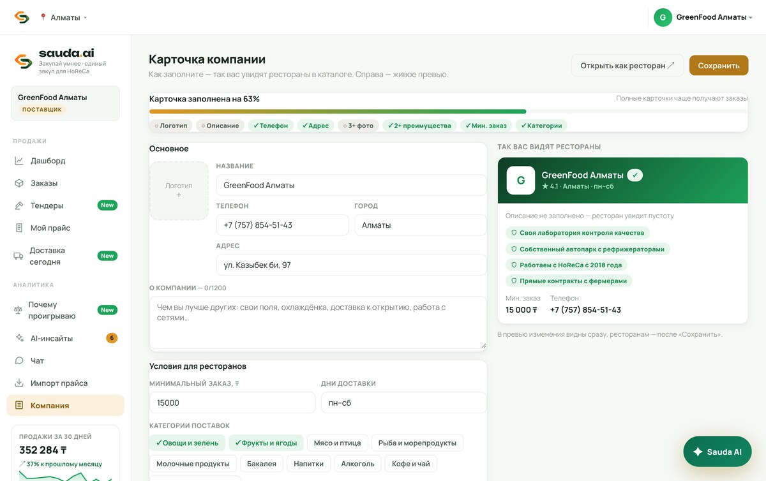This screenshot has width=766, height=481.
Task: Click the Категории checklist chip
Action: click(541, 126)
